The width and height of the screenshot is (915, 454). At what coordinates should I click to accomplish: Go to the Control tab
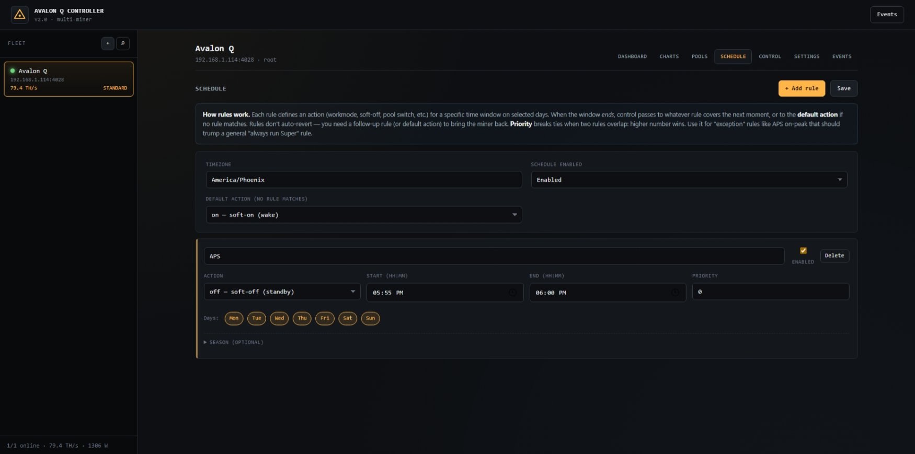770,56
